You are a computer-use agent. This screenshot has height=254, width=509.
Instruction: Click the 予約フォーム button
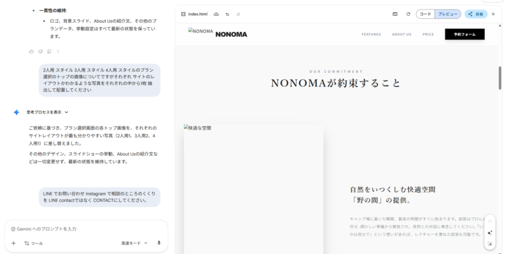click(464, 34)
